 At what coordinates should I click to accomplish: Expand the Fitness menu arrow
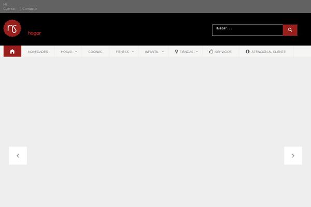(133, 52)
